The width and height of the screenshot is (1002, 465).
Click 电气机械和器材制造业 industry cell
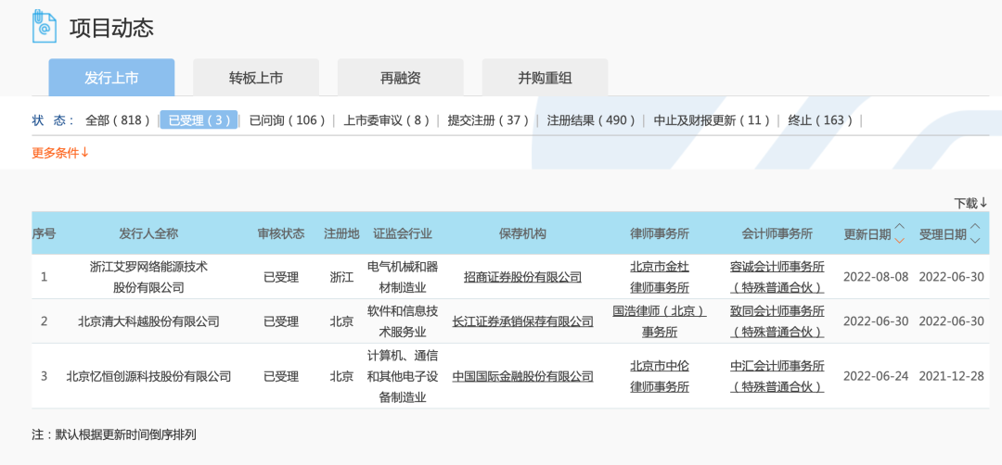tap(403, 278)
